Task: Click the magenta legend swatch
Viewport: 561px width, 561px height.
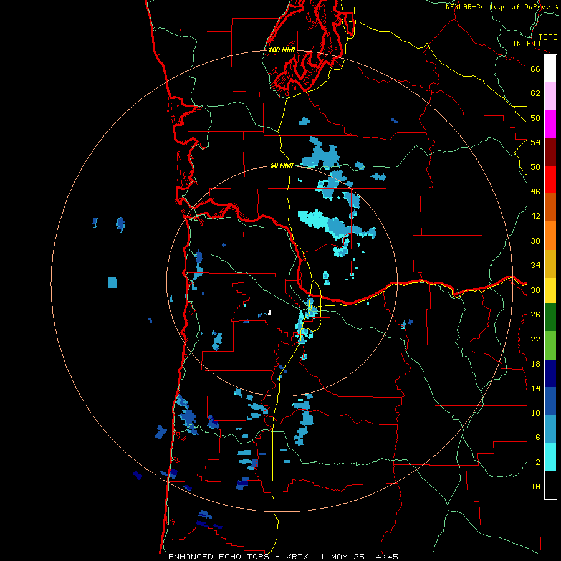Action: 550,124
